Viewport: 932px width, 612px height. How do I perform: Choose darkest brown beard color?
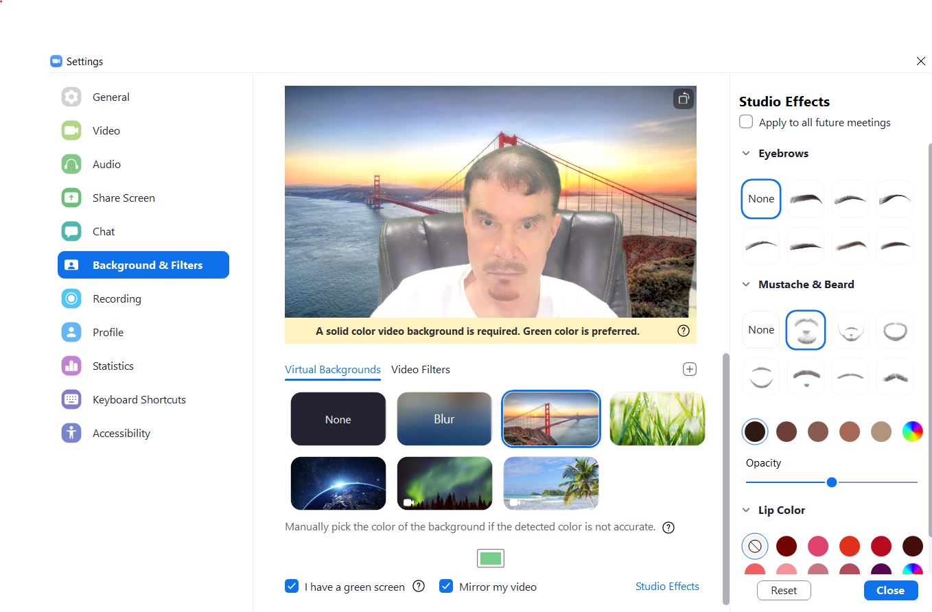pos(755,432)
